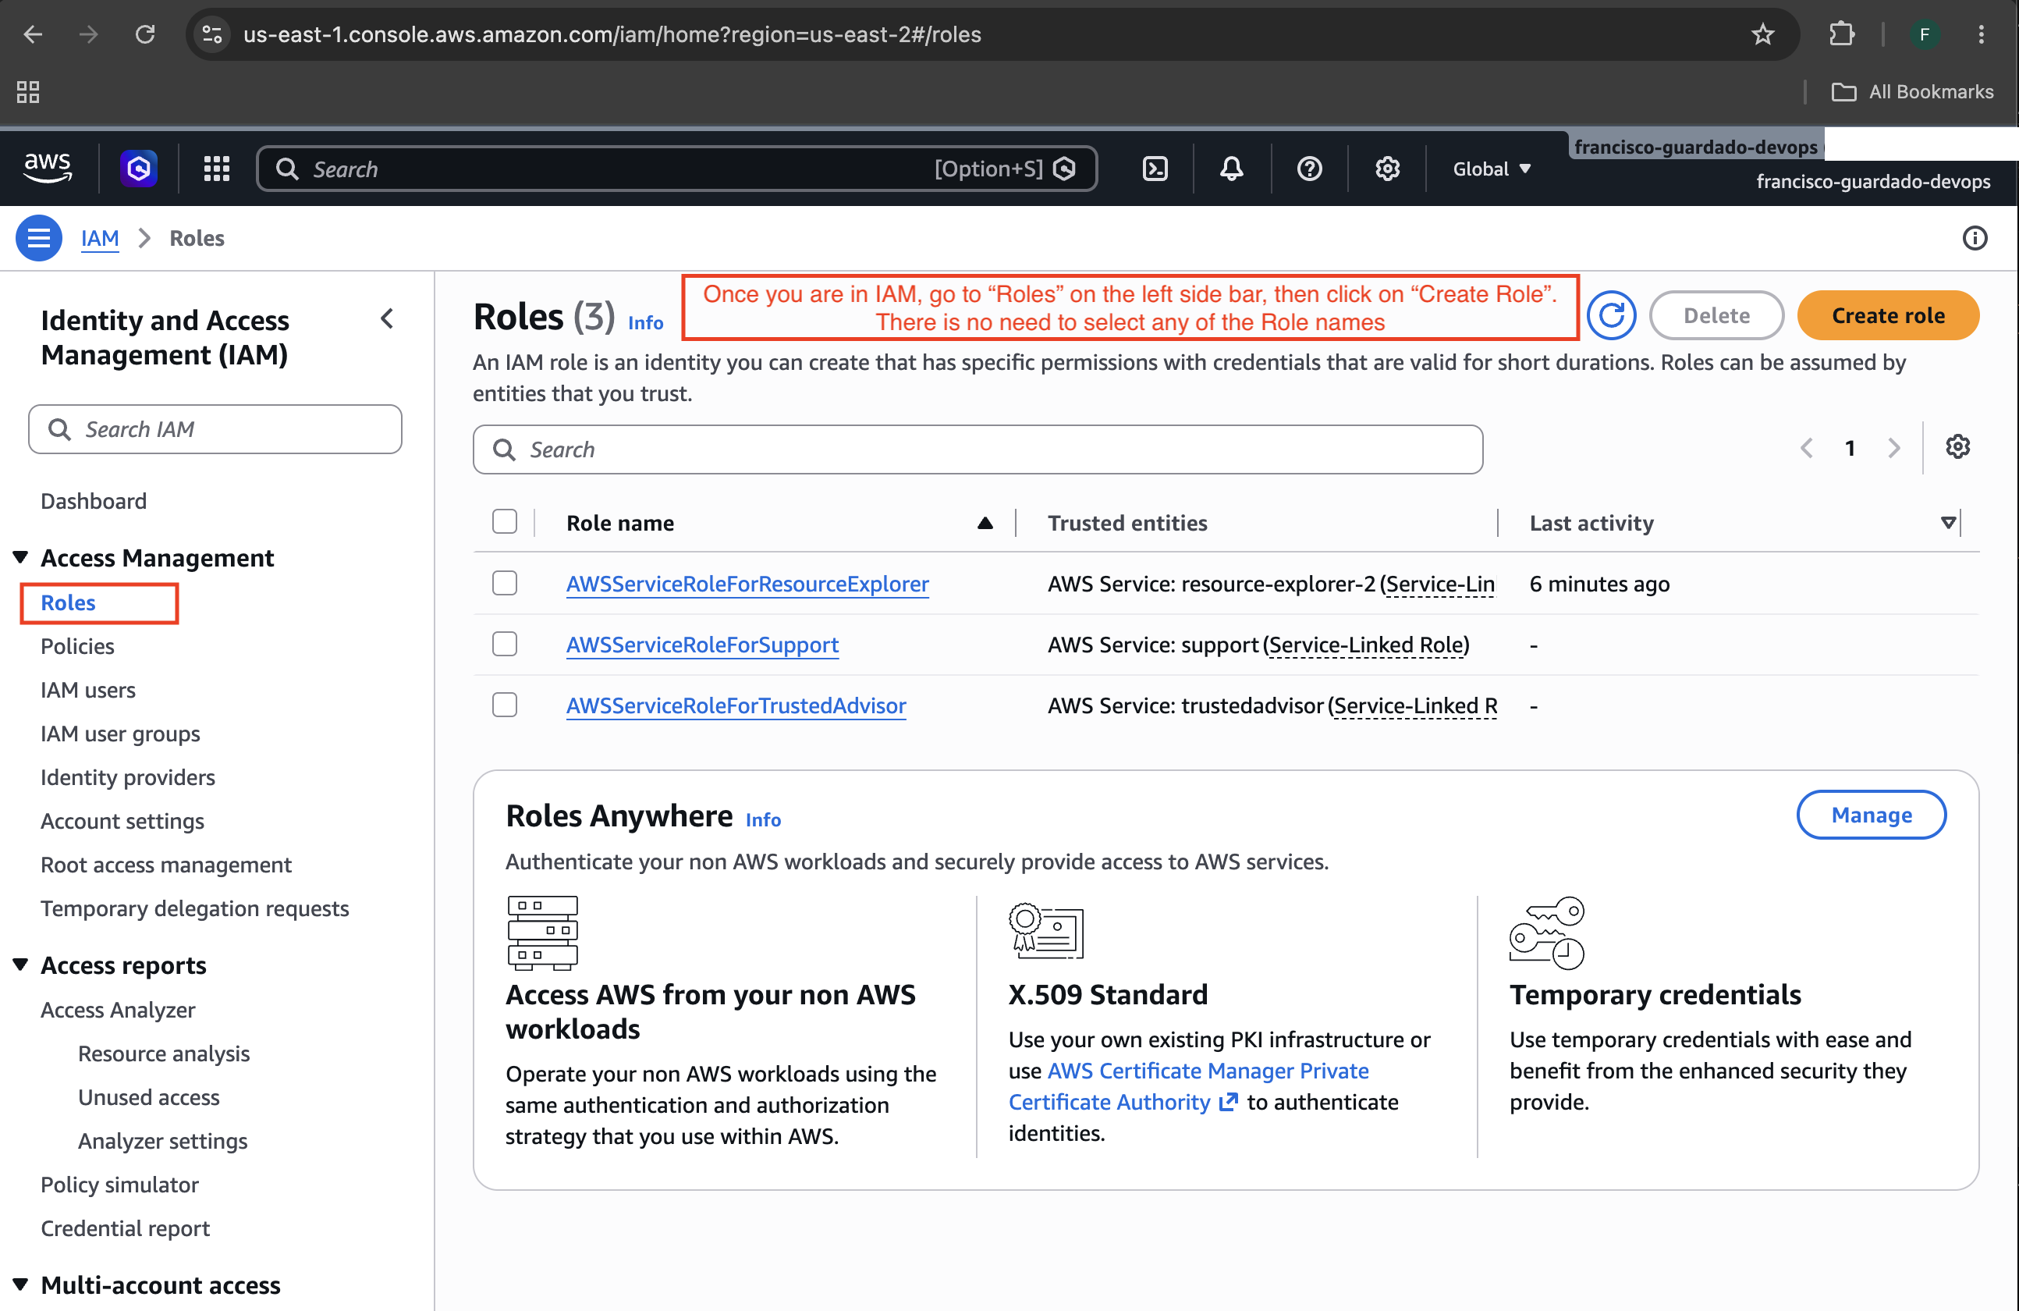Select the AWSServiceRoleForResourceExplorer checkbox
The height and width of the screenshot is (1311, 2019).
click(505, 584)
